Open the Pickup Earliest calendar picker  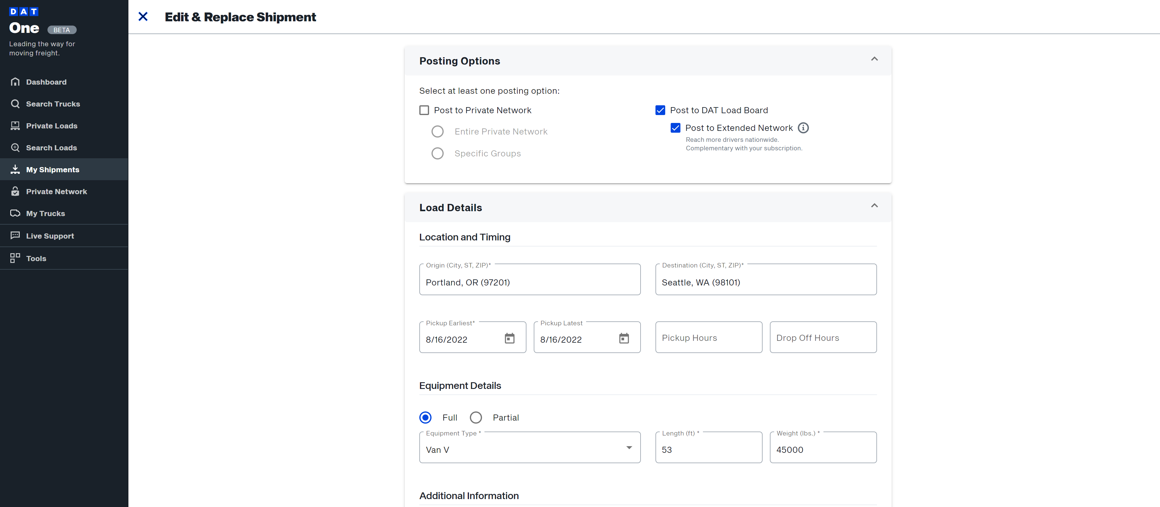[x=509, y=339]
